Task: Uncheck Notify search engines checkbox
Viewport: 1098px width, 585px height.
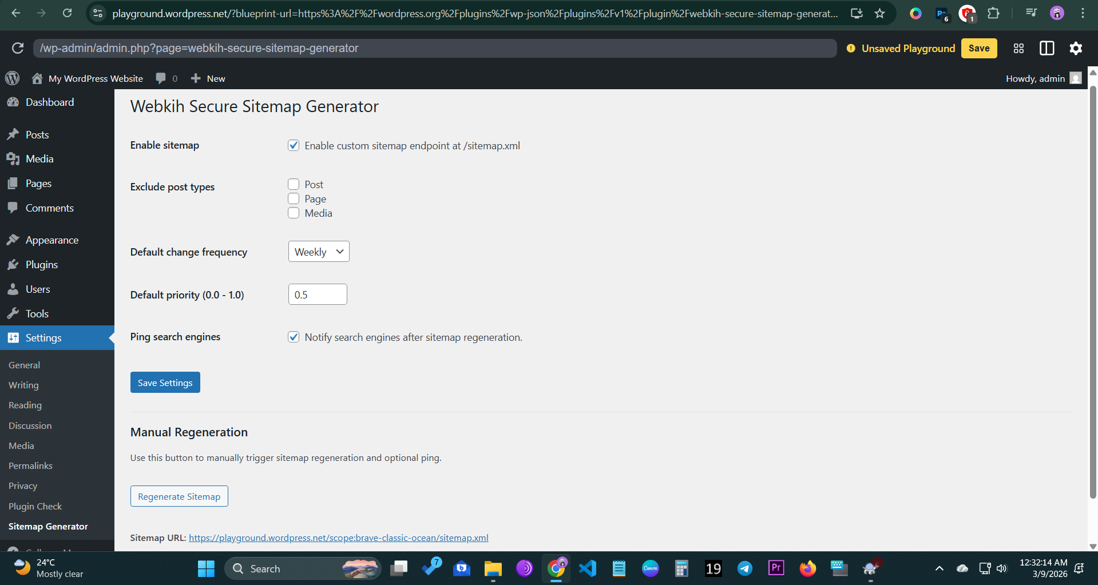Action: [294, 337]
